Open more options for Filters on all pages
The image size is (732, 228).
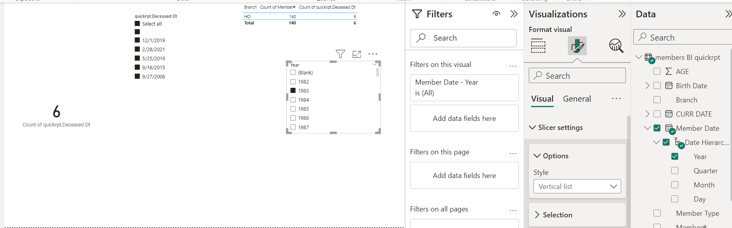point(513,211)
